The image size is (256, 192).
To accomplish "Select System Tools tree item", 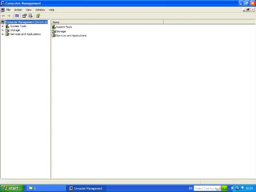I will pos(18,26).
